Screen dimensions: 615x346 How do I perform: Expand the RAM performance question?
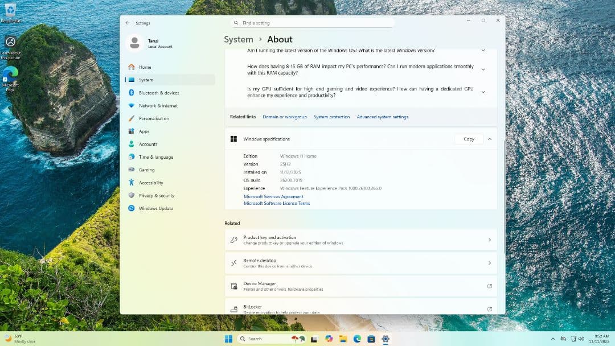[483, 69]
